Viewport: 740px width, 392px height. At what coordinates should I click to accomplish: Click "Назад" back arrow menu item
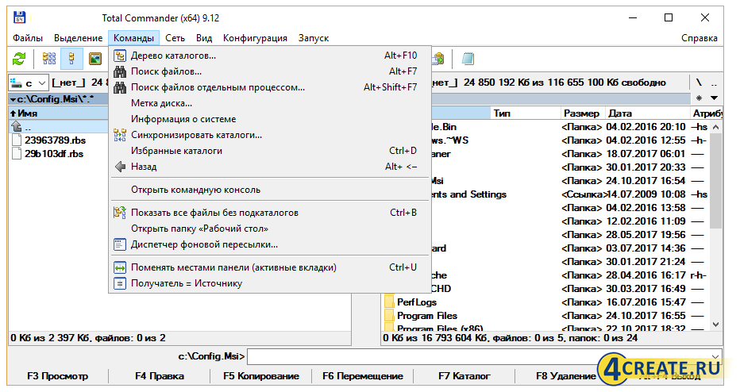(x=144, y=167)
